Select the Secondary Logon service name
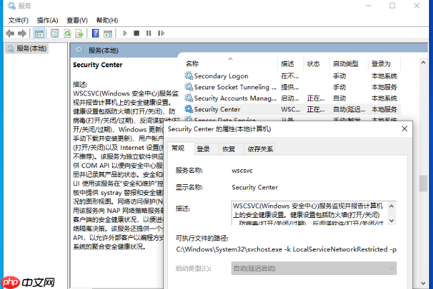The image size is (433, 289). [x=221, y=76]
